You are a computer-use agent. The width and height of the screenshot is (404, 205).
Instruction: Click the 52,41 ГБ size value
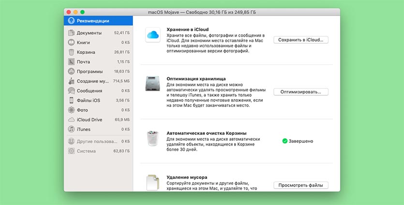click(122, 33)
